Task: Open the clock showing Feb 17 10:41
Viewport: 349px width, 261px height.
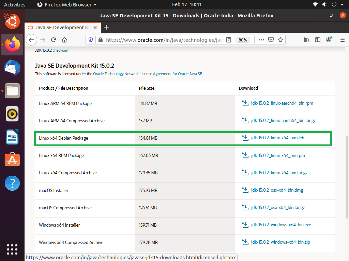Action: [x=187, y=4]
